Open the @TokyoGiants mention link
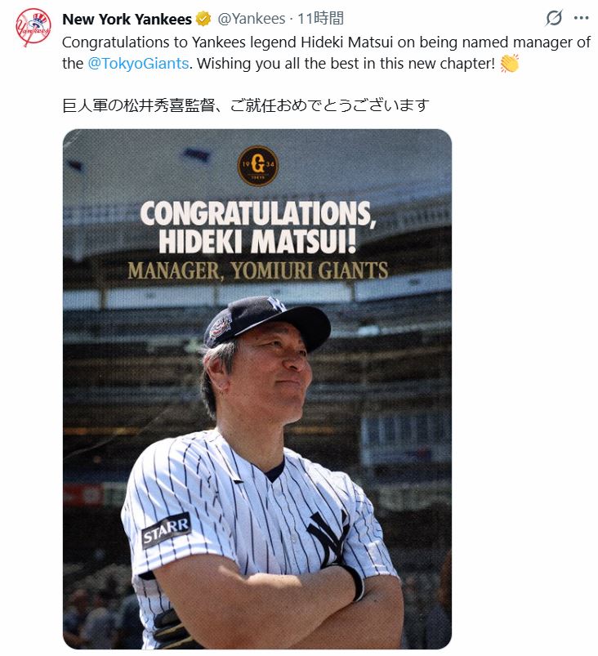The image size is (598, 656). pos(138,64)
